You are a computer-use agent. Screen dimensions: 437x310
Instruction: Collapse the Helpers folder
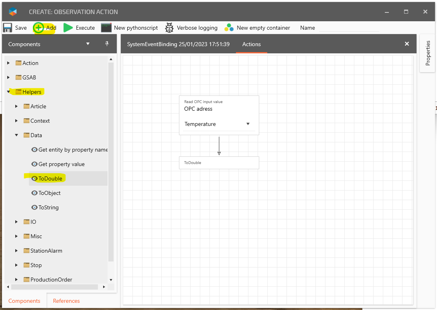coord(8,92)
